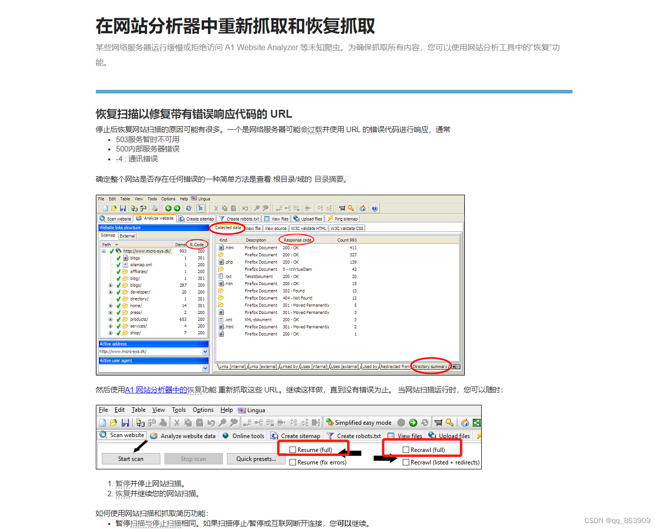The image size is (658, 529).
Task: Click the Start scan button
Action: [x=131, y=458]
